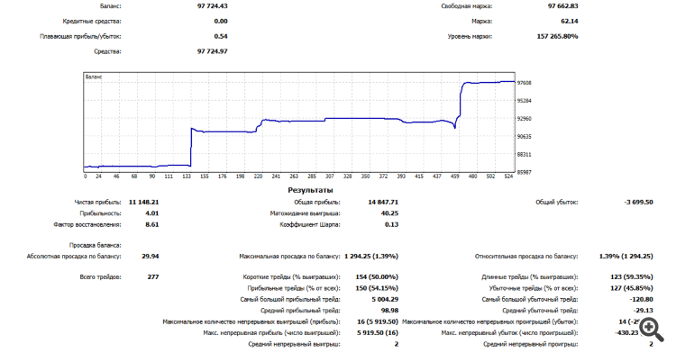The image size is (676, 353).
Task: Click chart x-axis tick 307
Action: click(x=329, y=176)
